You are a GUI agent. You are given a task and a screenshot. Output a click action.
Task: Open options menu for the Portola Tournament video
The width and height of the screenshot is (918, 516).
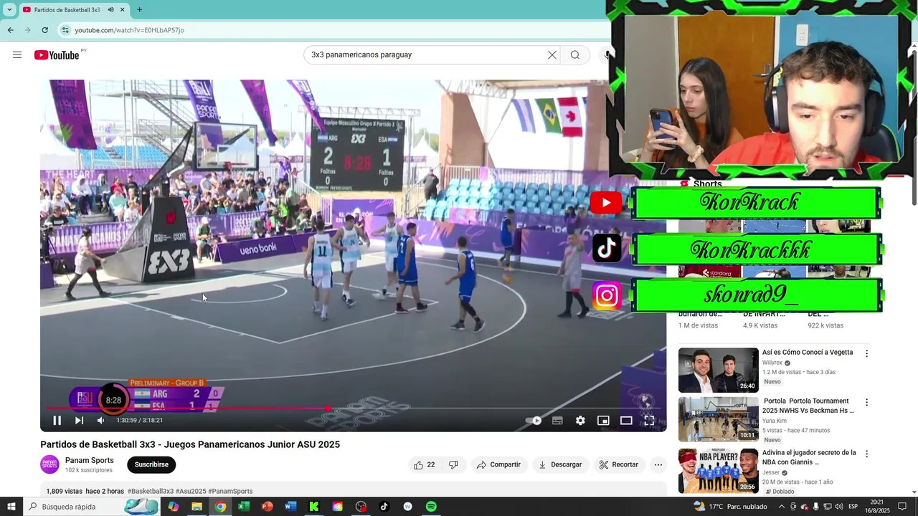coord(866,403)
